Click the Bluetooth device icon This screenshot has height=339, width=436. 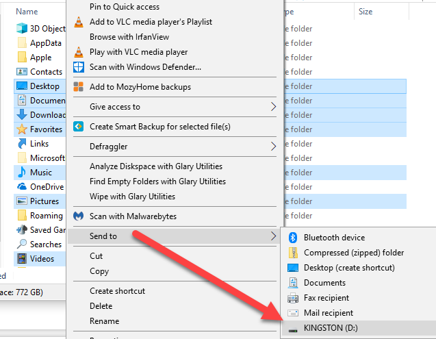(294, 238)
